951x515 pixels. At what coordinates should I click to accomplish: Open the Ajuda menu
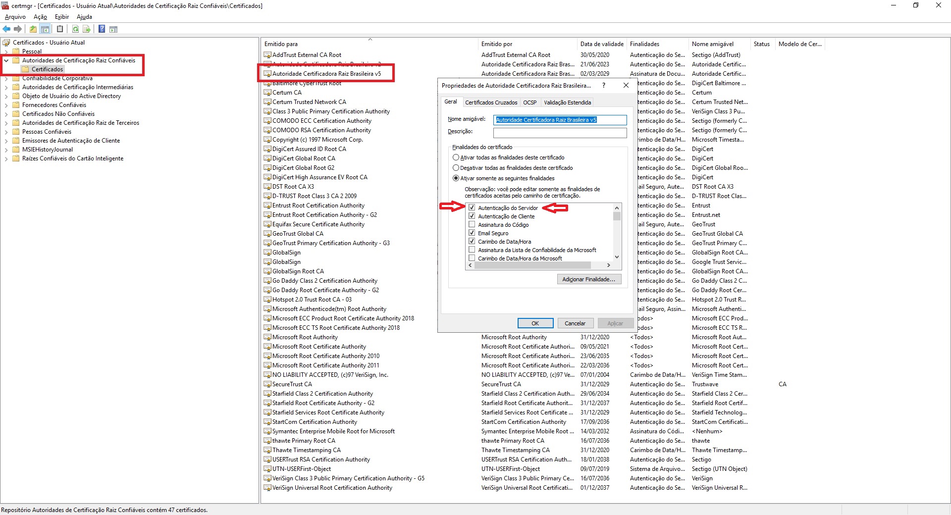[84, 17]
